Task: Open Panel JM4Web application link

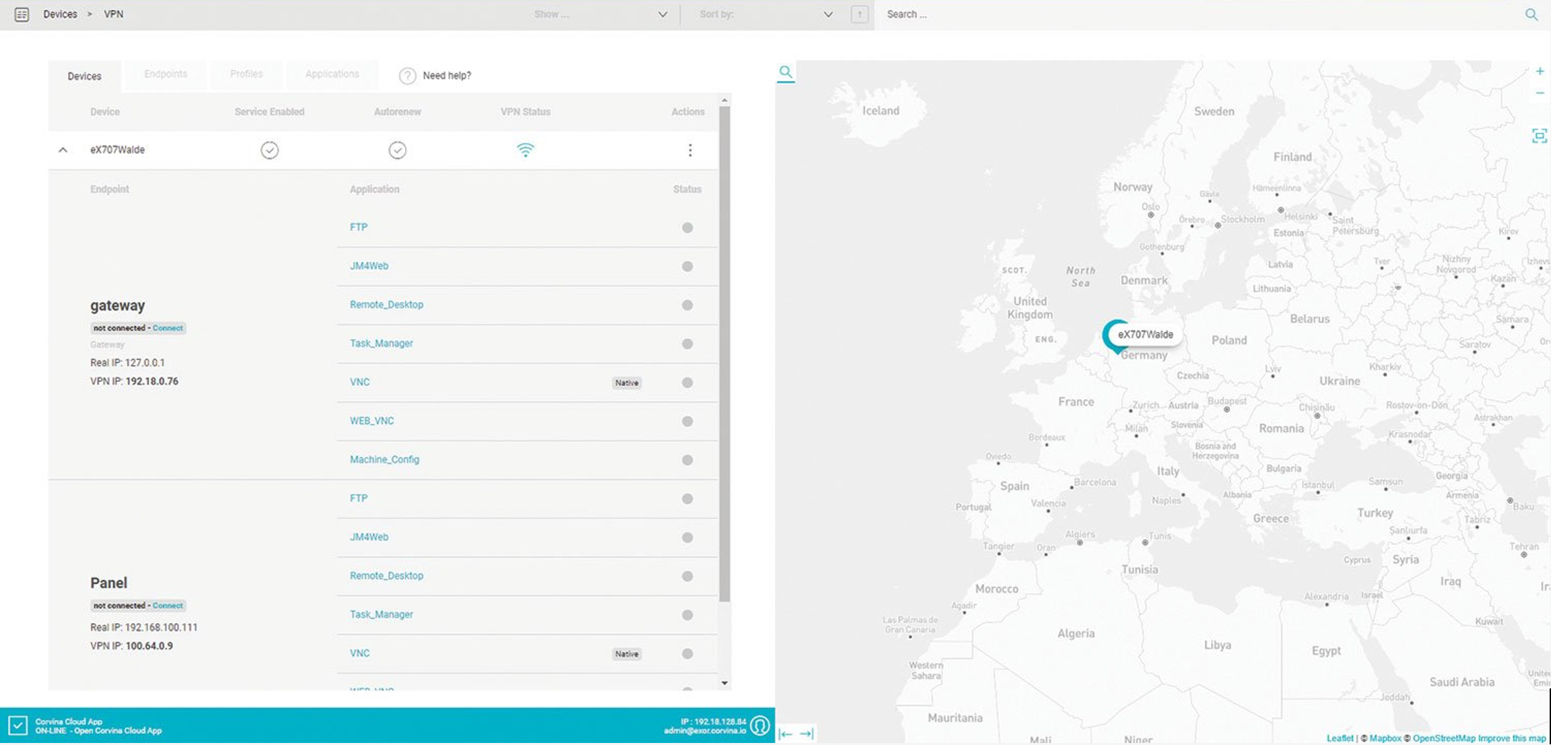Action: pos(369,537)
